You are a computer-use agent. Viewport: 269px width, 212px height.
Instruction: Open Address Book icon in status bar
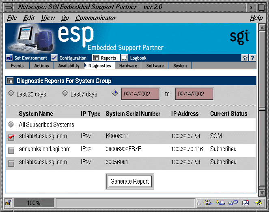(245, 203)
